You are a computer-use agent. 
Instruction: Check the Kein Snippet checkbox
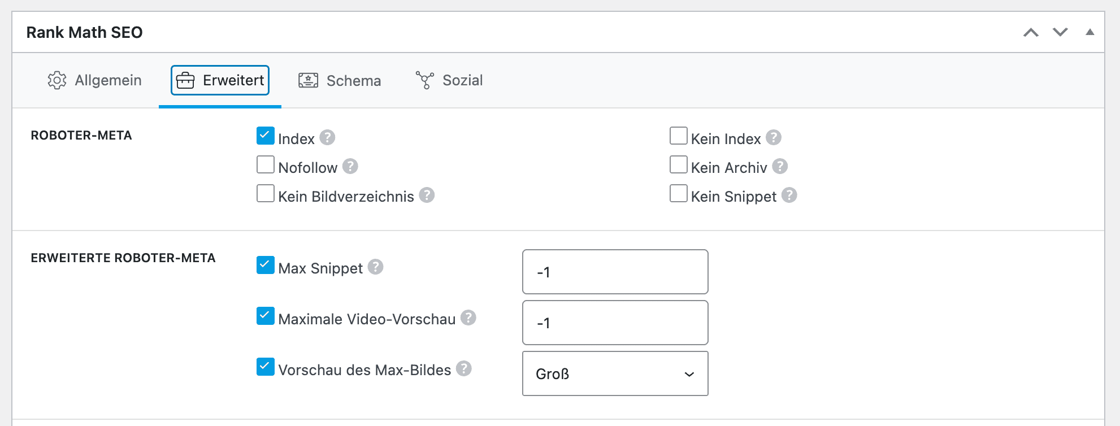[x=679, y=193]
